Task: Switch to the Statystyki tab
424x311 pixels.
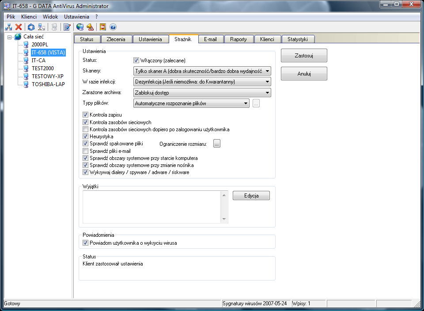Action: tap(297, 39)
